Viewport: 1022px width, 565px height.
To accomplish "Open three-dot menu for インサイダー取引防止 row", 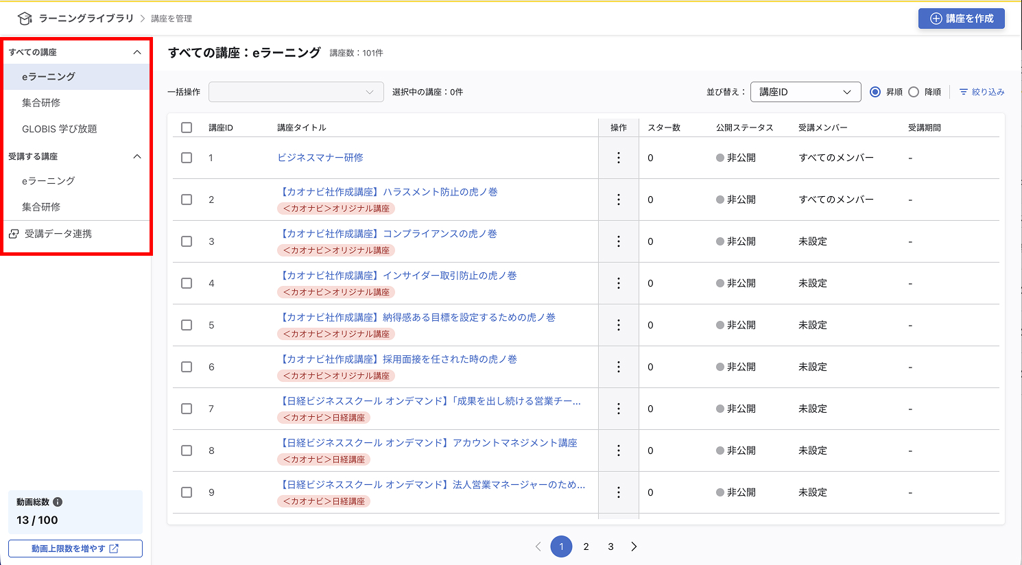I will click(x=619, y=283).
